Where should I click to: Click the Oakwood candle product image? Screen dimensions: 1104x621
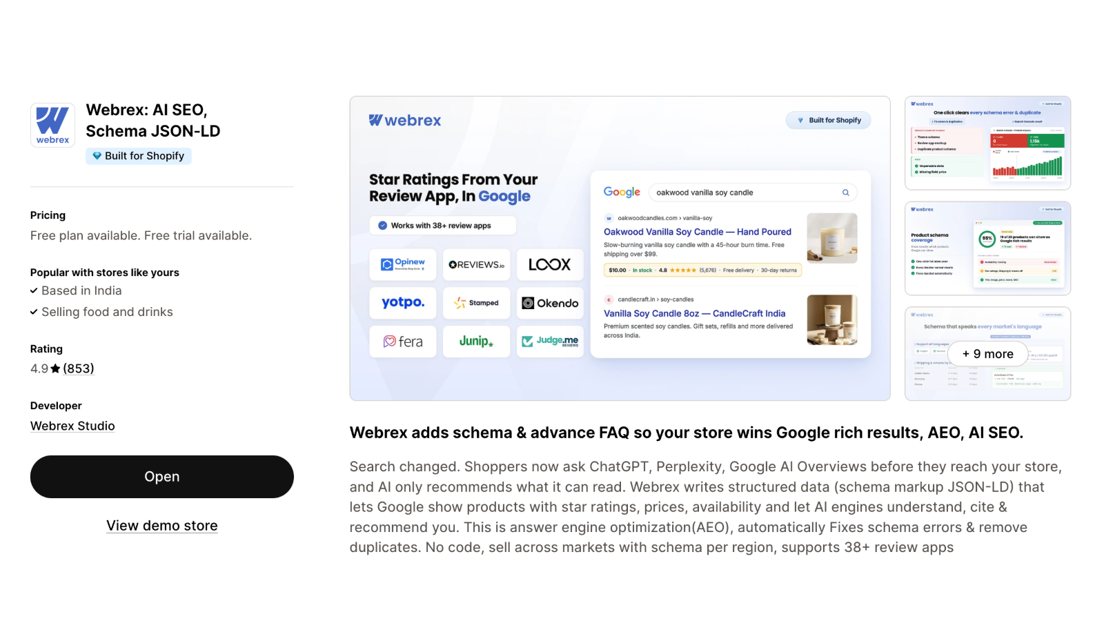[832, 238]
